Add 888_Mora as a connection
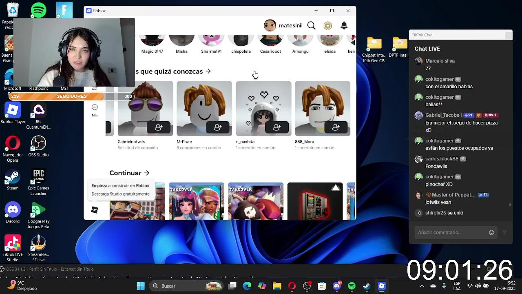This screenshot has width=522, height=294. (x=336, y=127)
